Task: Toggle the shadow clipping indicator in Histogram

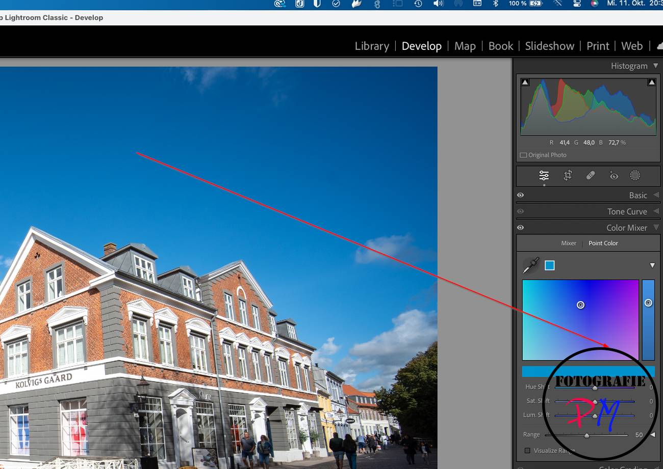Action: click(525, 82)
